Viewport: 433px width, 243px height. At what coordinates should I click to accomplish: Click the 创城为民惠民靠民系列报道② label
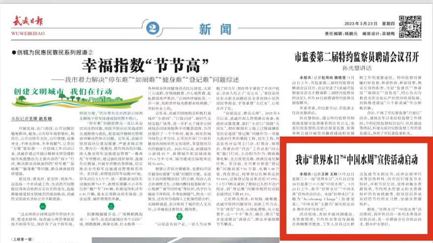click(x=53, y=52)
